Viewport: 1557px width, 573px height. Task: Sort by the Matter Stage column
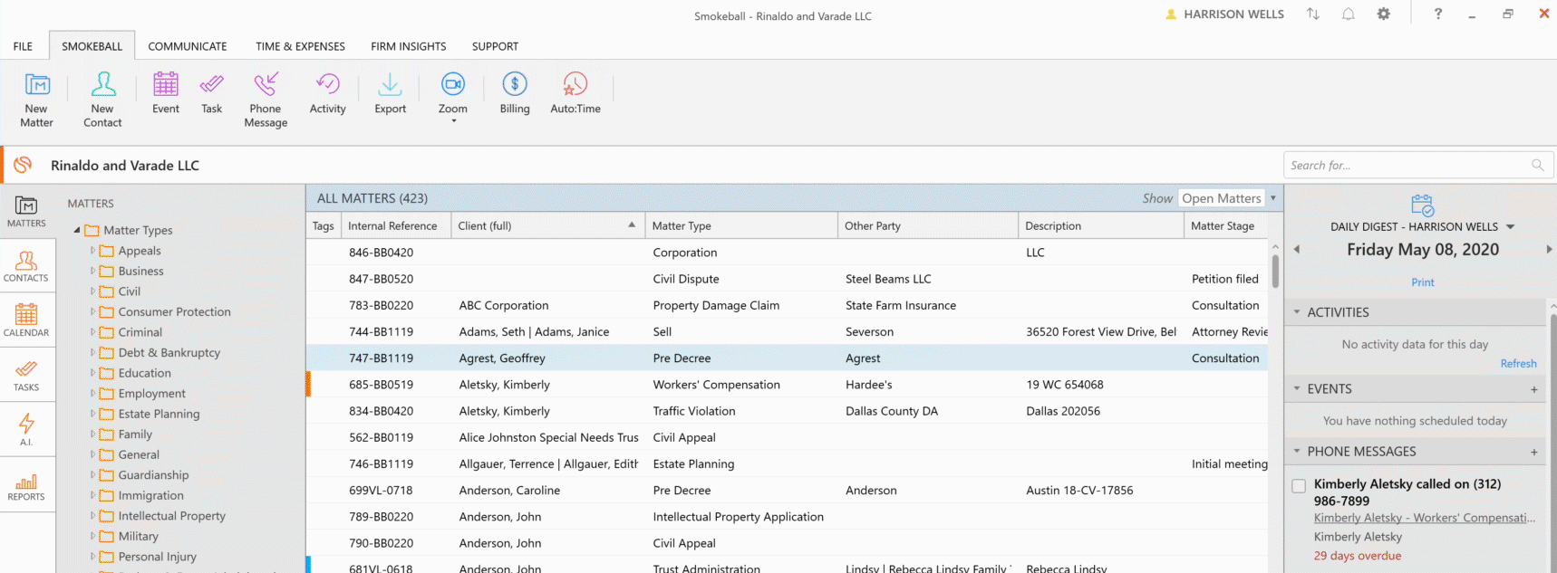pyautogui.click(x=1225, y=225)
